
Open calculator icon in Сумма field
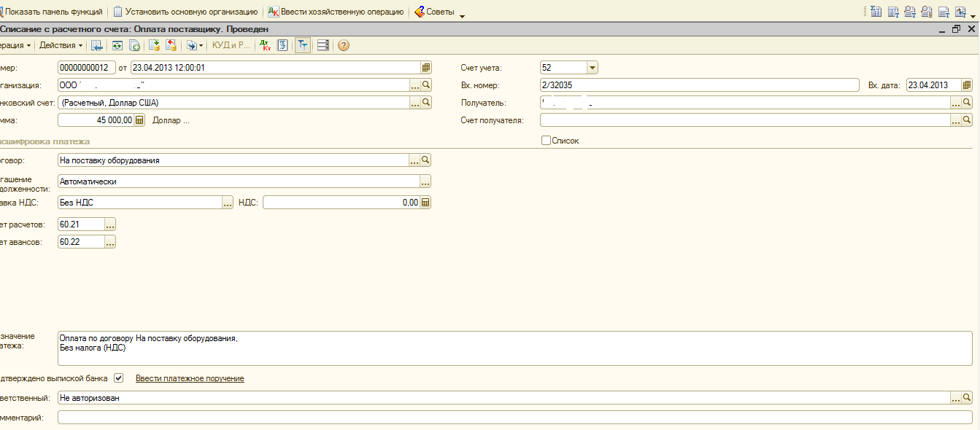tap(140, 120)
